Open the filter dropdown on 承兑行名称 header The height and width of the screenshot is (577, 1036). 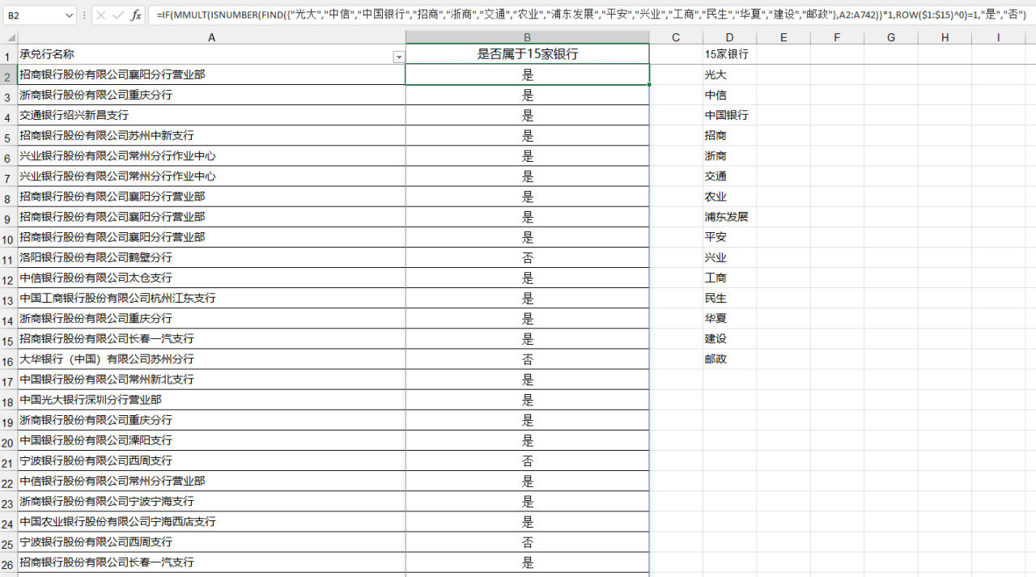click(398, 57)
